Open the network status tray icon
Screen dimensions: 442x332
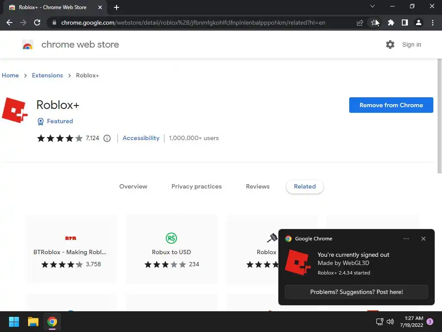380,322
